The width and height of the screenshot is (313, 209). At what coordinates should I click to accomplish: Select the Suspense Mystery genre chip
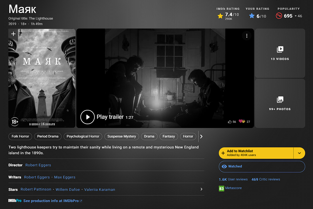[x=122, y=136]
